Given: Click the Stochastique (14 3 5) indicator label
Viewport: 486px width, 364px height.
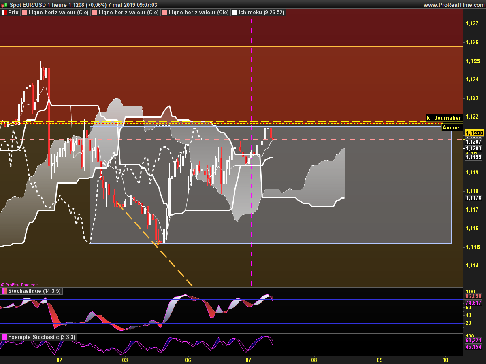Looking at the screenshot, I should pyautogui.click(x=34, y=291).
